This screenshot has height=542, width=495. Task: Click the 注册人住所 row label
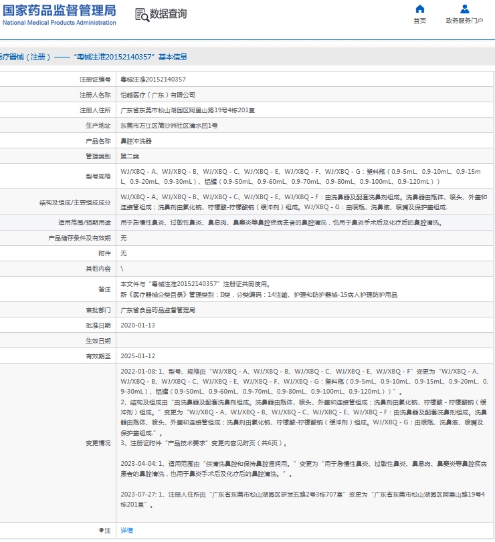[x=95, y=110]
